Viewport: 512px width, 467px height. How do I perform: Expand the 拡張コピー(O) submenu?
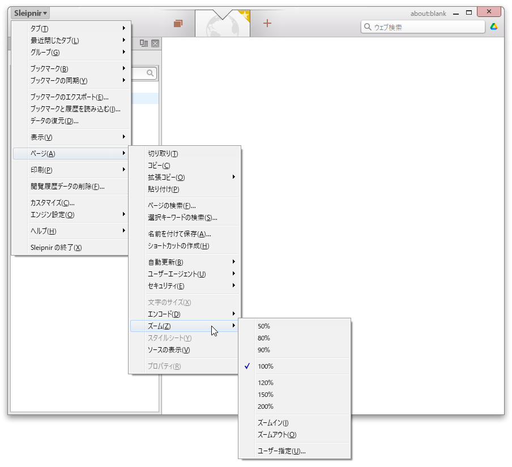point(185,178)
